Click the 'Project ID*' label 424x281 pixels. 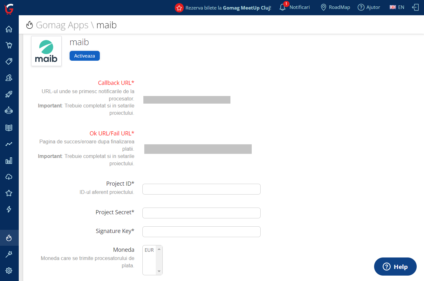pyautogui.click(x=120, y=183)
